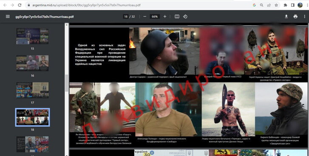Click caption about Александр Полищук
This screenshot has height=156, width=309.
coord(162,140)
